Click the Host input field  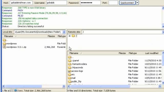[21, 3]
